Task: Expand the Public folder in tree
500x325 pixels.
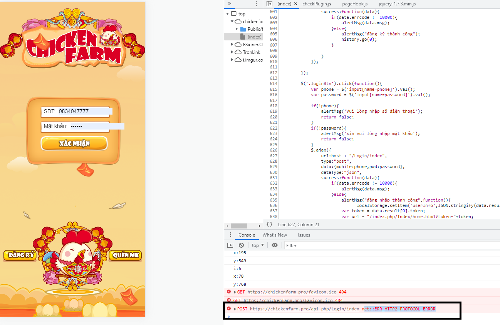Action: (237, 29)
